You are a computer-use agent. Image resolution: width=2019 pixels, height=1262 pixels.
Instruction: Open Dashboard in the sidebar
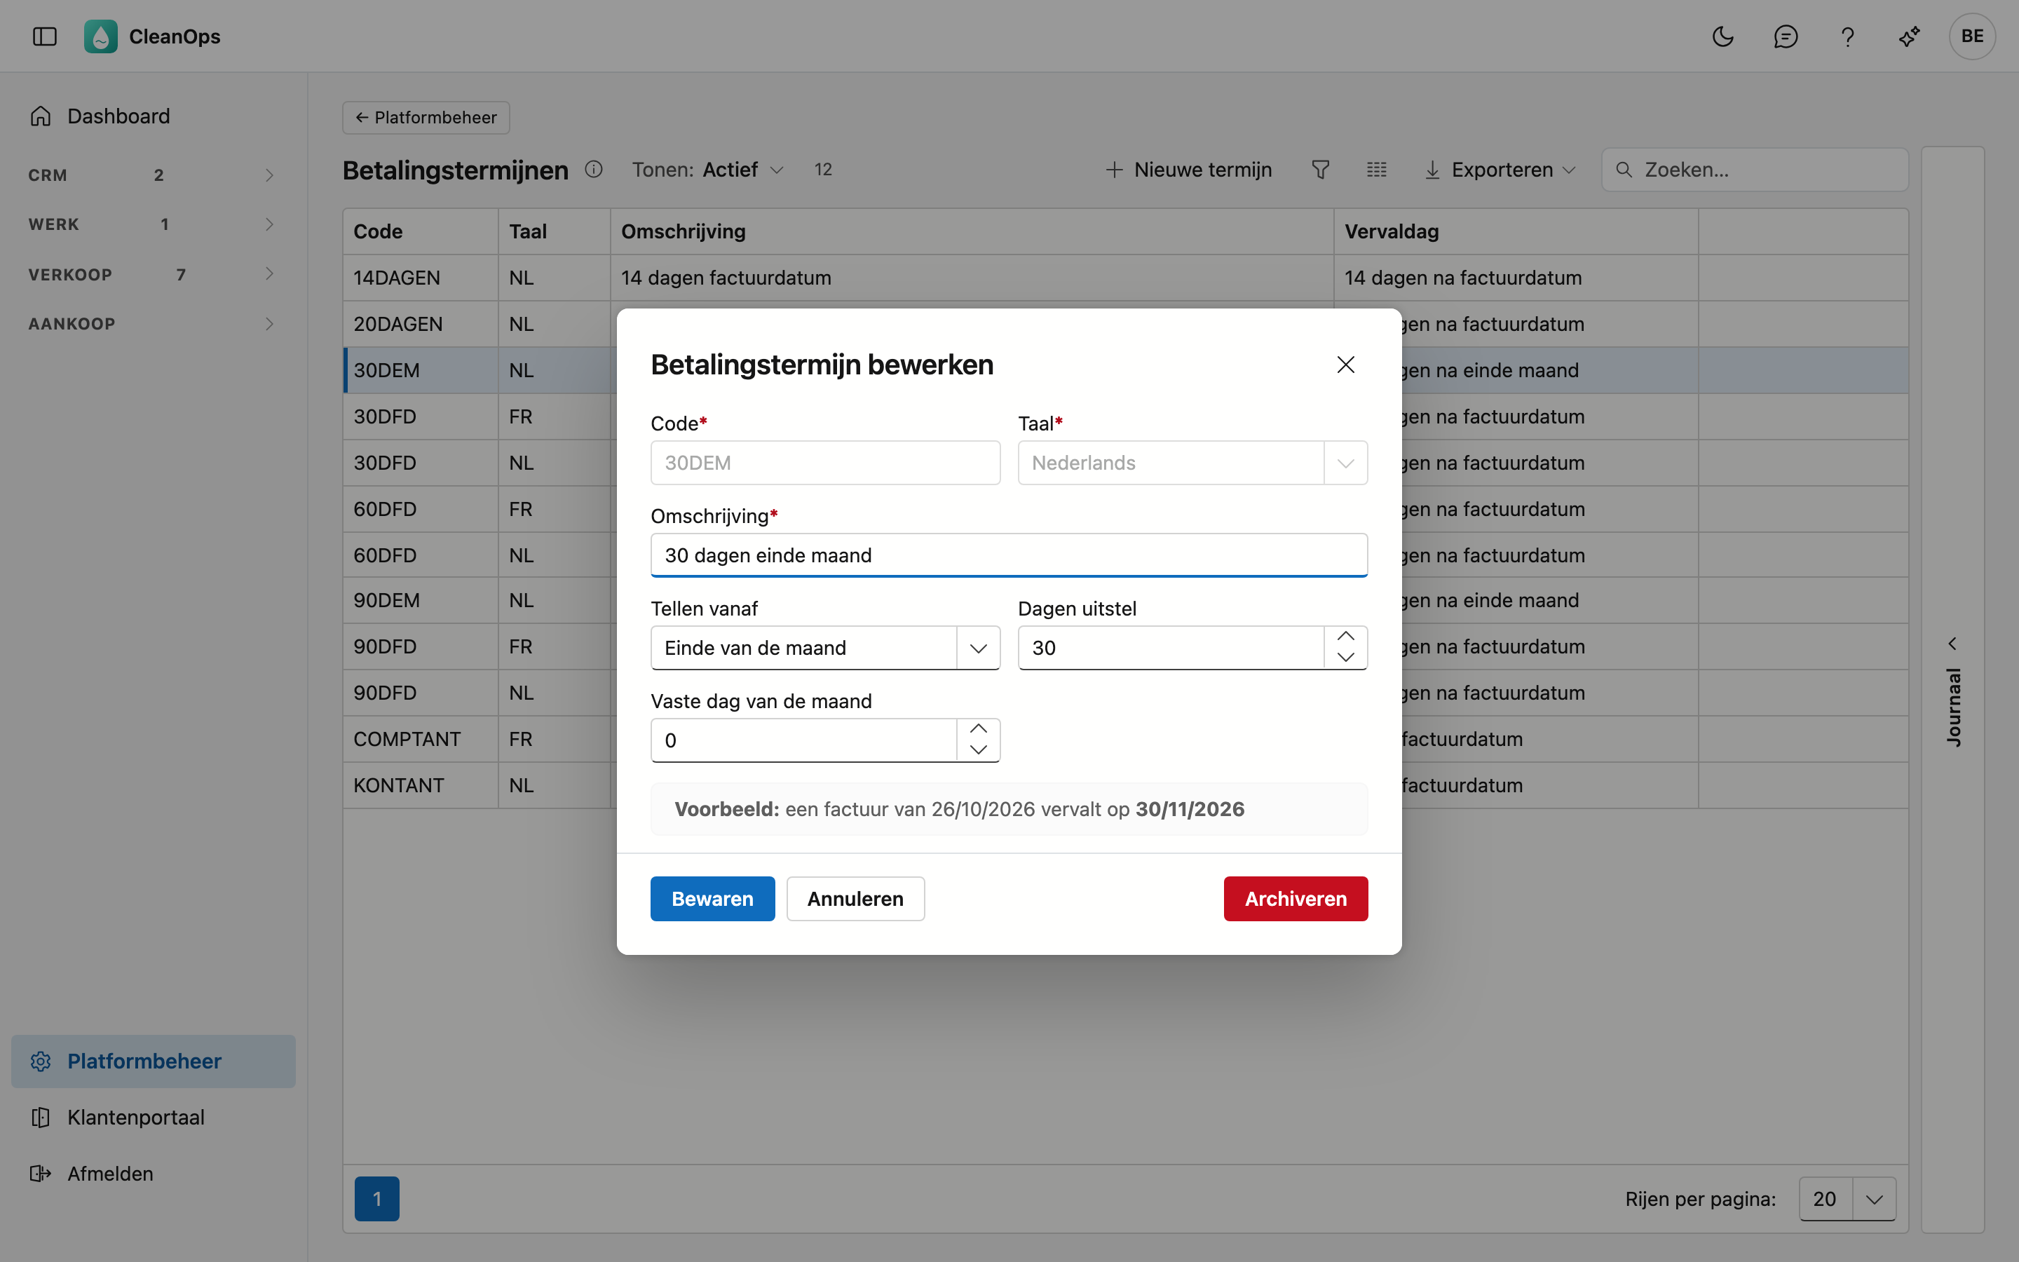(118, 116)
